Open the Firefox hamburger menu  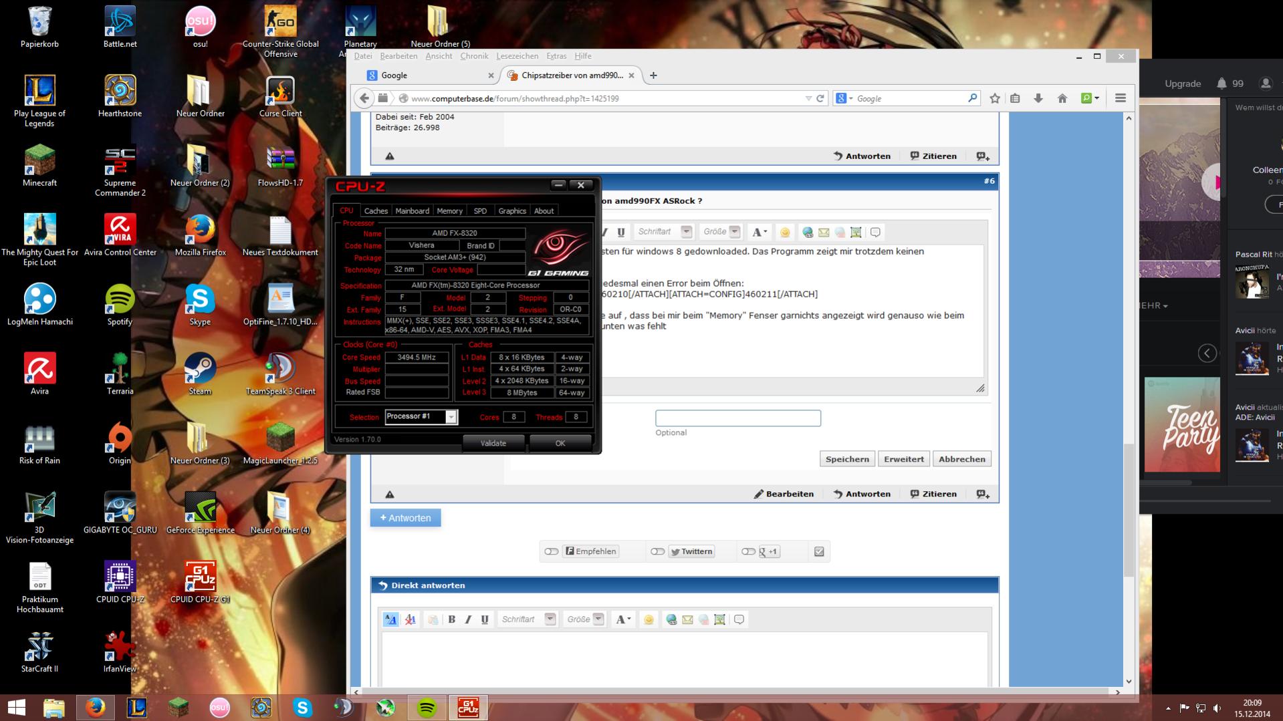click(x=1121, y=98)
